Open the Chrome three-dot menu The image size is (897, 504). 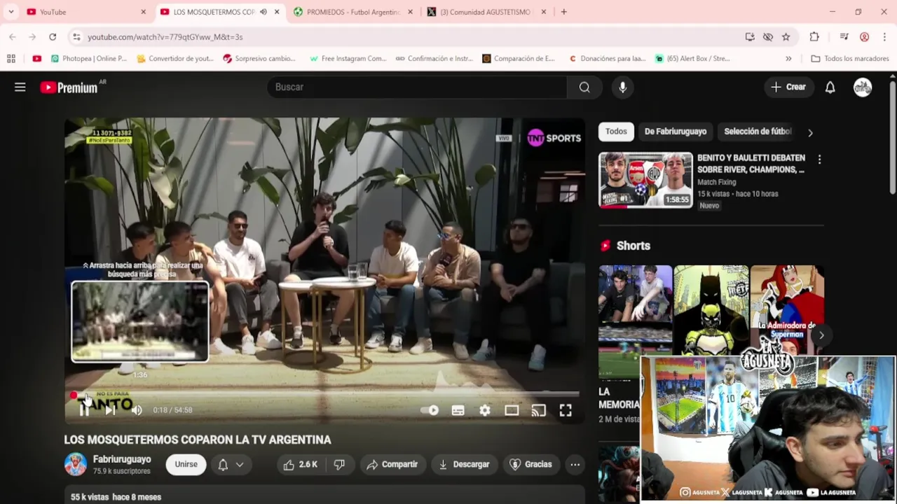(884, 36)
